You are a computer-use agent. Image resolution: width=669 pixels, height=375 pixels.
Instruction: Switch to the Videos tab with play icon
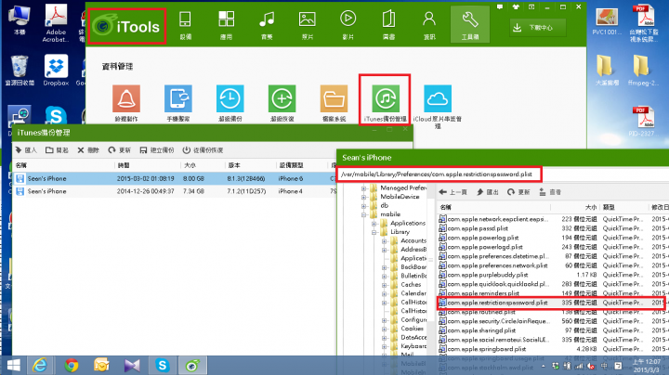(348, 25)
